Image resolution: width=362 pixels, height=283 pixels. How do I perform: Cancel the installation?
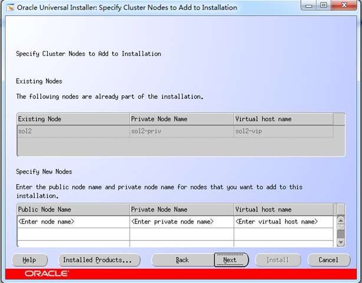coord(329,260)
